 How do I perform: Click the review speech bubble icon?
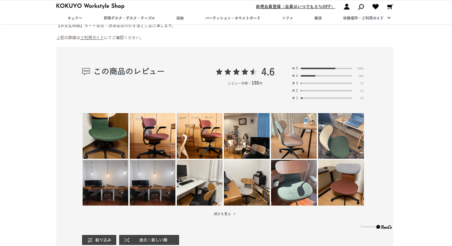click(x=86, y=71)
